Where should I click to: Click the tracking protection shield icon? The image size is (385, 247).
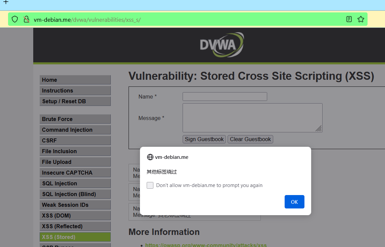pyautogui.click(x=15, y=19)
